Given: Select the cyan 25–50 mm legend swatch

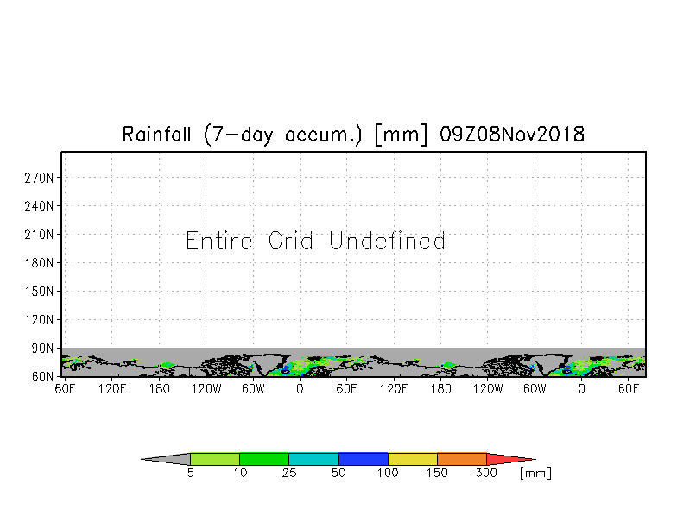Looking at the screenshot, I should [313, 459].
